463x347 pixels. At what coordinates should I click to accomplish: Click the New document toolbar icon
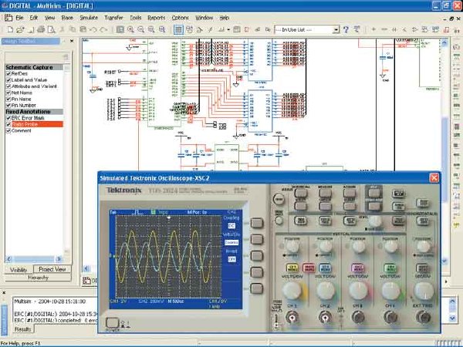coord(10,29)
